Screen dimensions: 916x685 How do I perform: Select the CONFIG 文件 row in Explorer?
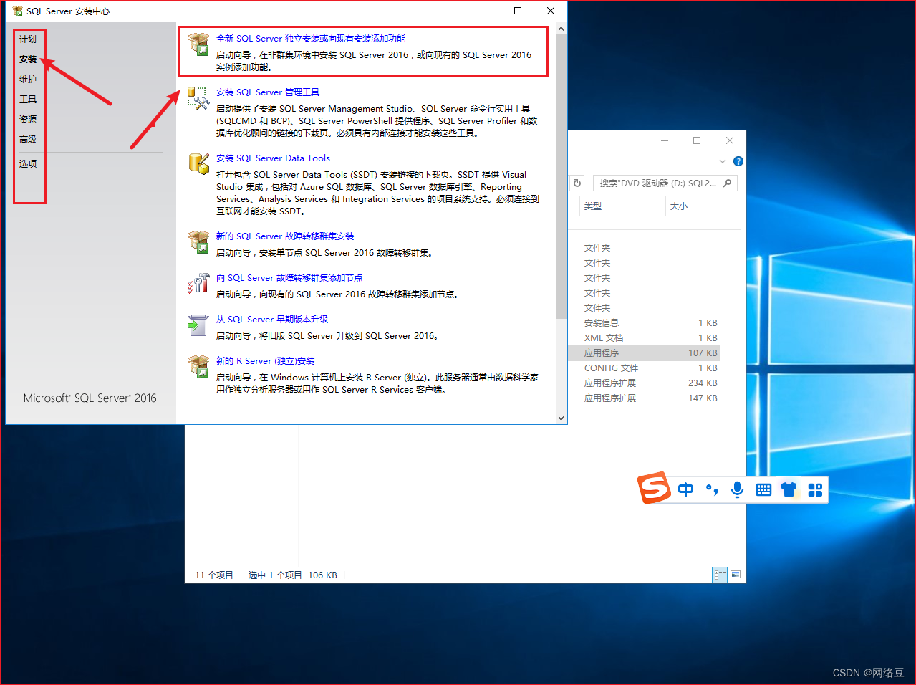coord(645,368)
